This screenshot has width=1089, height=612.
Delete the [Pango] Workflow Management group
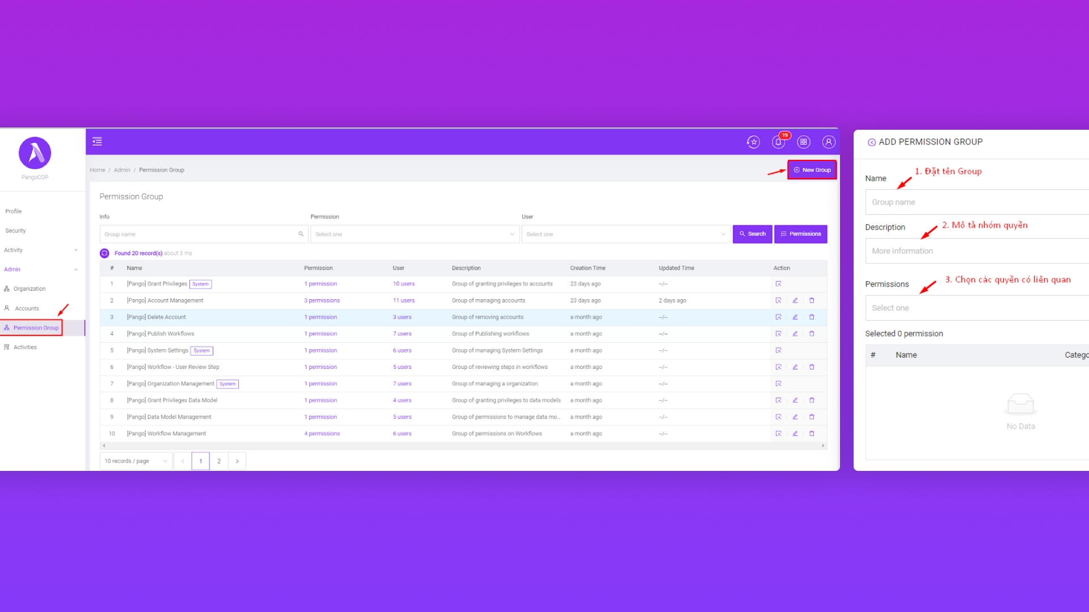click(x=812, y=433)
